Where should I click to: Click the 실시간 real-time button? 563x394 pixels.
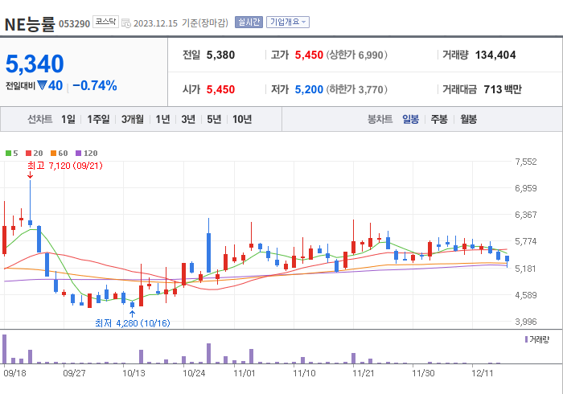[x=249, y=23]
